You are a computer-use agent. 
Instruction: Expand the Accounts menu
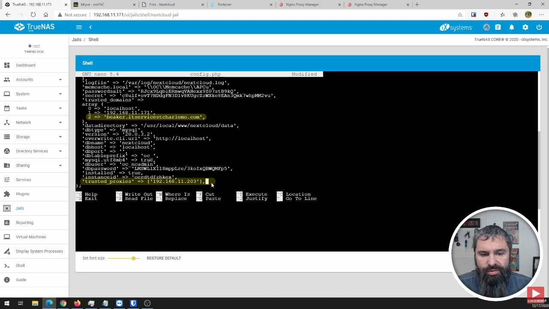(34, 79)
